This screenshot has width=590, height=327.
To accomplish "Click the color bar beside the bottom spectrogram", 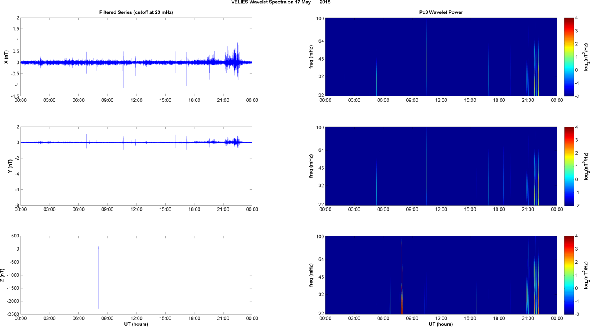I will (569, 275).
